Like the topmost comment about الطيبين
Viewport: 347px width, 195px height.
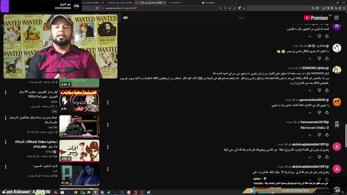[x=327, y=36]
